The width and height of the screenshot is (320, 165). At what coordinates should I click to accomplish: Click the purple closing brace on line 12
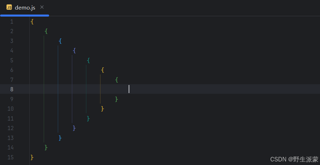(x=74, y=128)
